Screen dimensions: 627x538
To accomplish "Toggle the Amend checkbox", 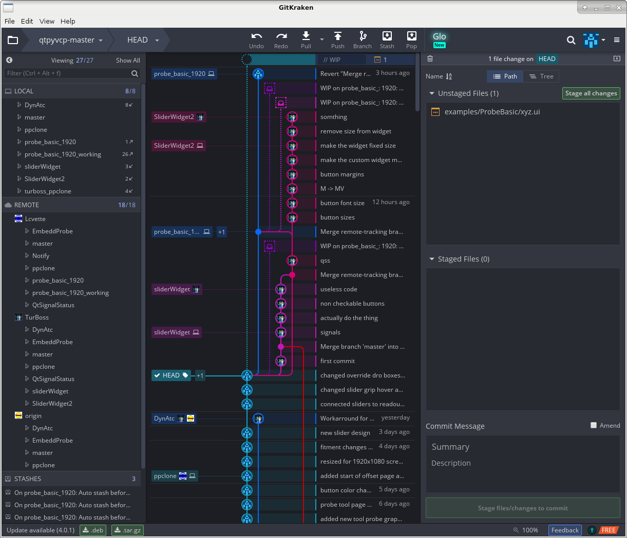I will 594,425.
